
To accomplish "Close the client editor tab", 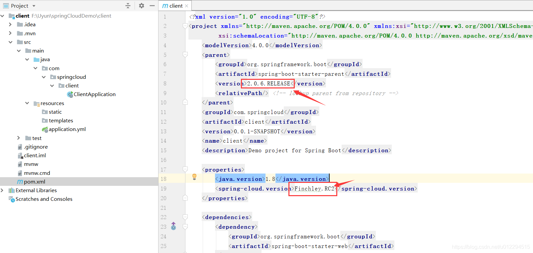I will pyautogui.click(x=187, y=6).
